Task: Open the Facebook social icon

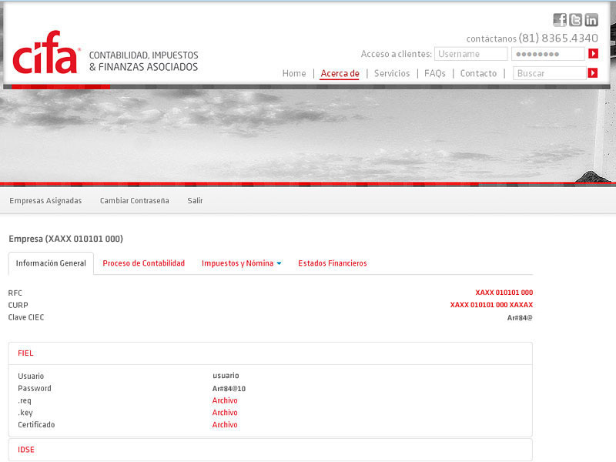Action: click(x=560, y=20)
